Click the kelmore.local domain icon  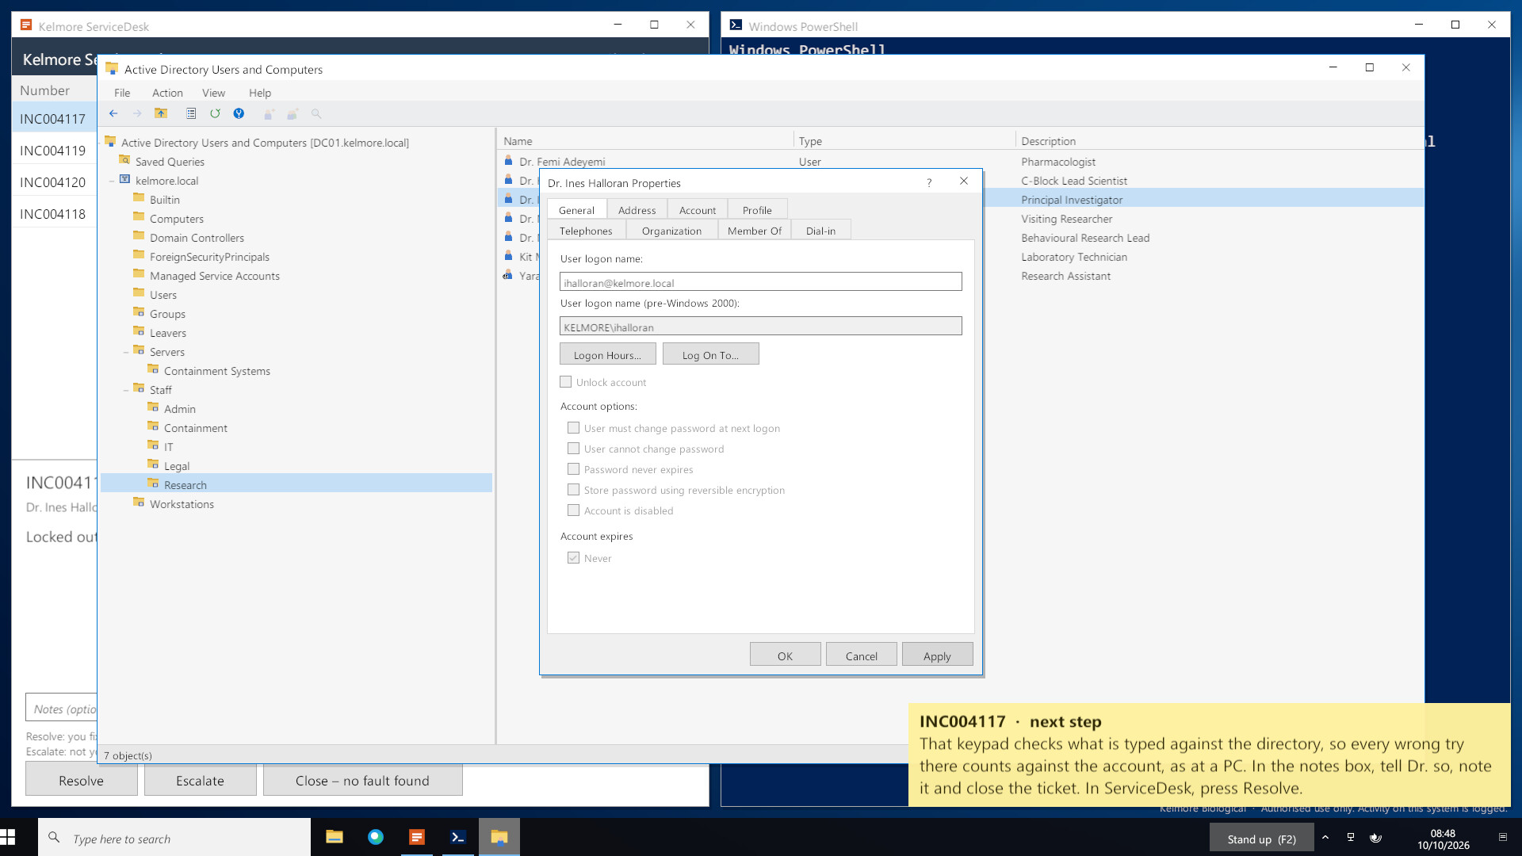point(125,180)
